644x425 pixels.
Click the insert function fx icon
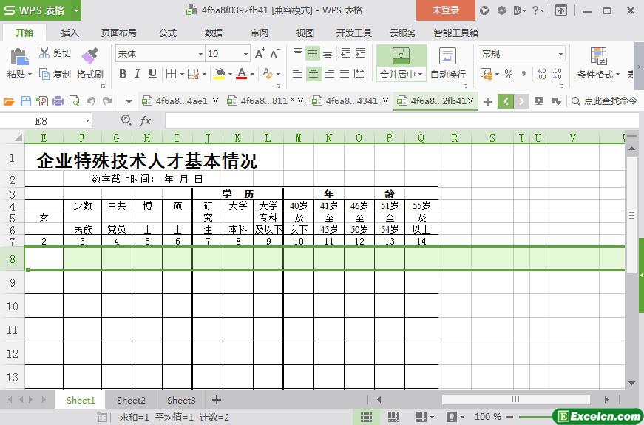point(146,120)
